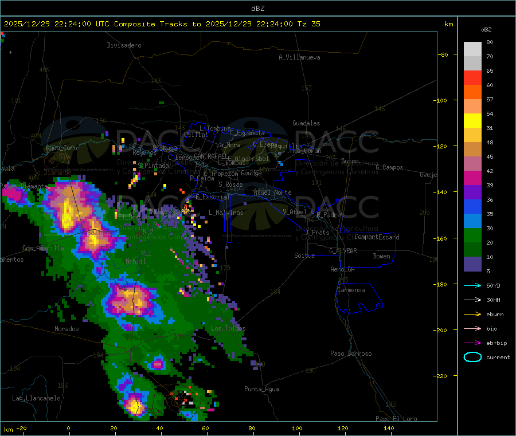Screen dimensions: 516x436
Task: Click the 'L_Malvinas' map label
Action: [226, 213]
